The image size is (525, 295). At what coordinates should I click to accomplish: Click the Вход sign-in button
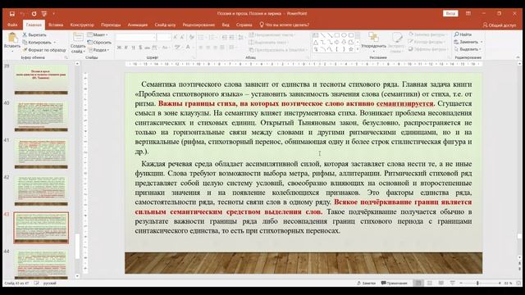[x=450, y=13]
